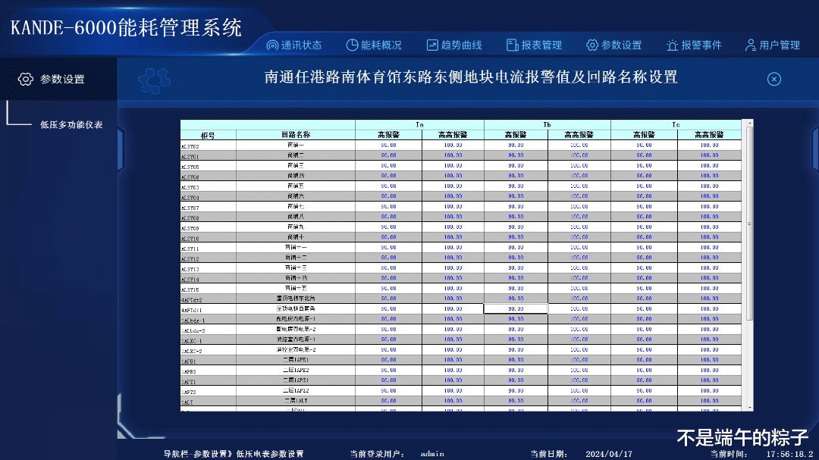
Task: Edit Ic 高高报警 value in the 二层1APZ1 row
Action: coord(709,380)
